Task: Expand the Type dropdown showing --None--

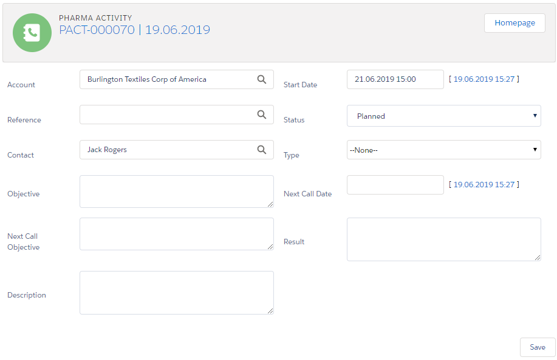Action: tap(443, 150)
